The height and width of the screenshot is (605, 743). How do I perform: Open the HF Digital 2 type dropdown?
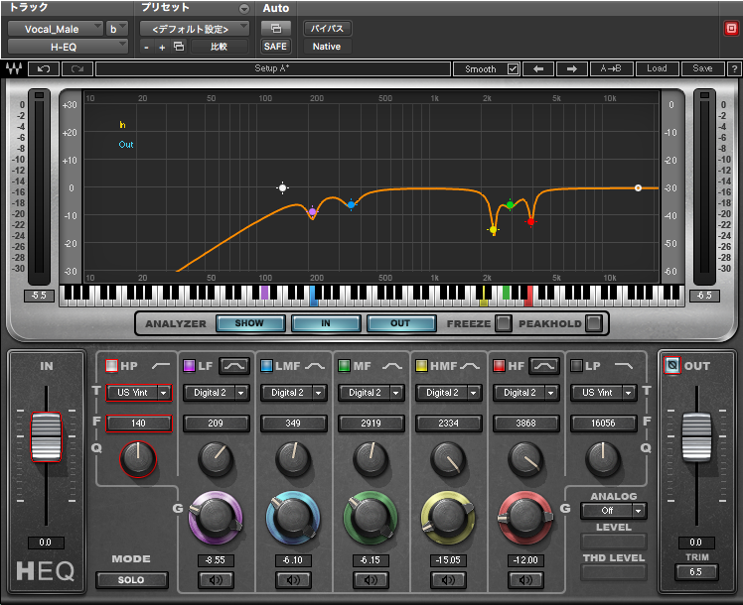point(525,393)
